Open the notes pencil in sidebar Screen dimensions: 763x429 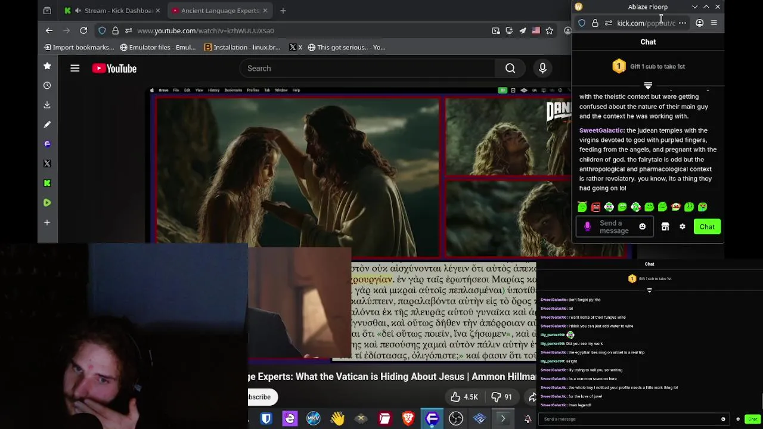47,125
